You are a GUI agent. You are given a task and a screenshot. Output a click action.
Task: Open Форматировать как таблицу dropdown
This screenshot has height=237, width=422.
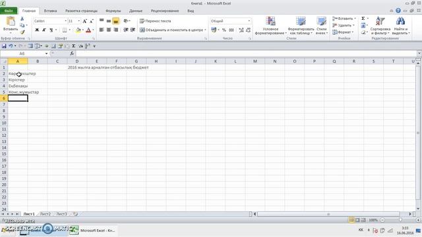click(x=301, y=26)
